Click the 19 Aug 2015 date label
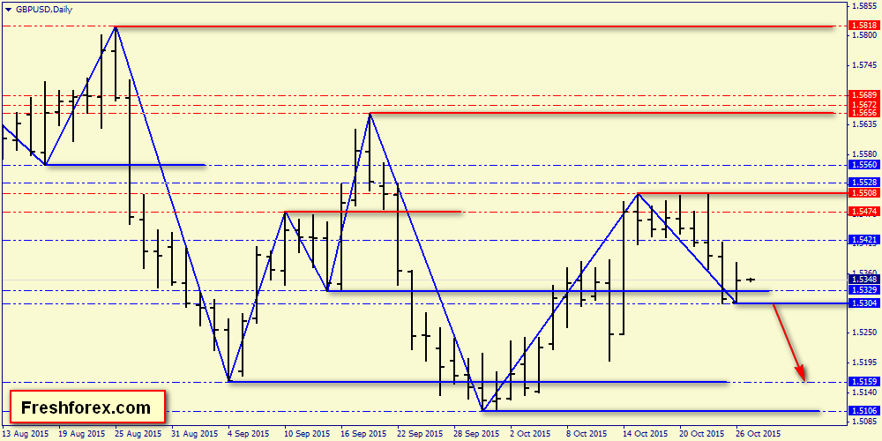The image size is (882, 441). click(x=81, y=434)
